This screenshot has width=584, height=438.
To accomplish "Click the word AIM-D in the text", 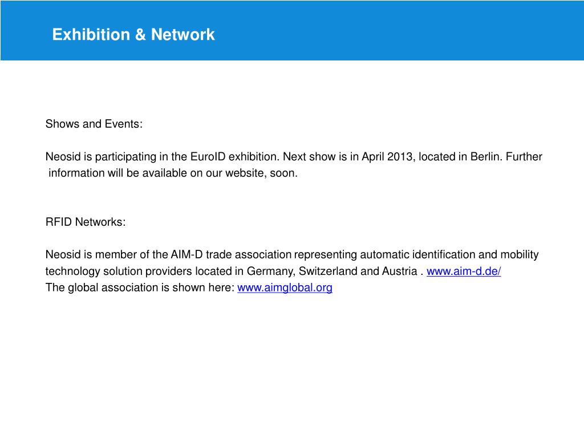I will pos(186,255).
